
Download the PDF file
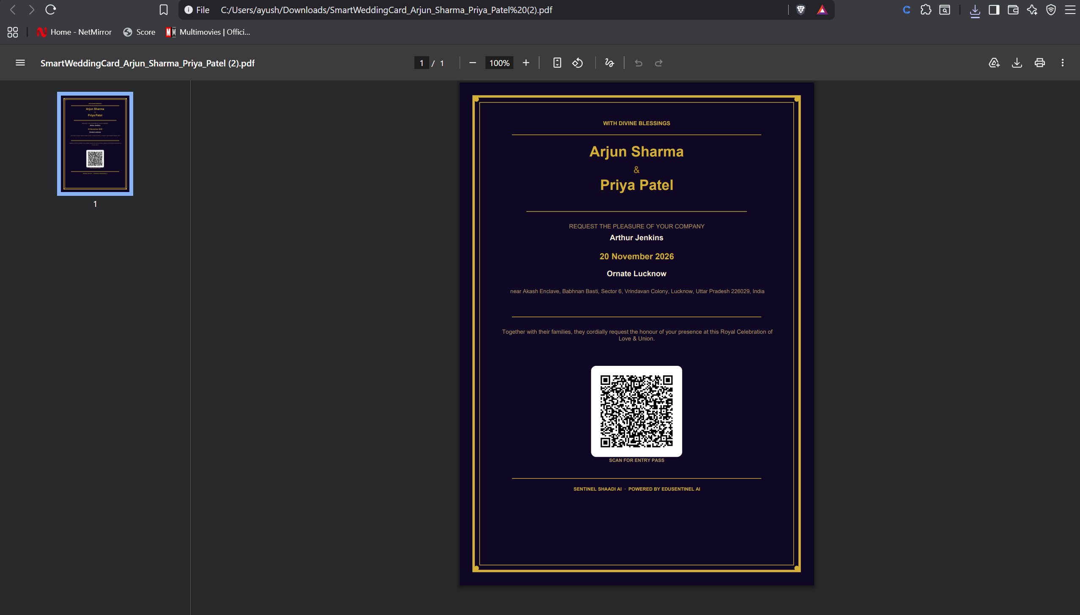1017,63
